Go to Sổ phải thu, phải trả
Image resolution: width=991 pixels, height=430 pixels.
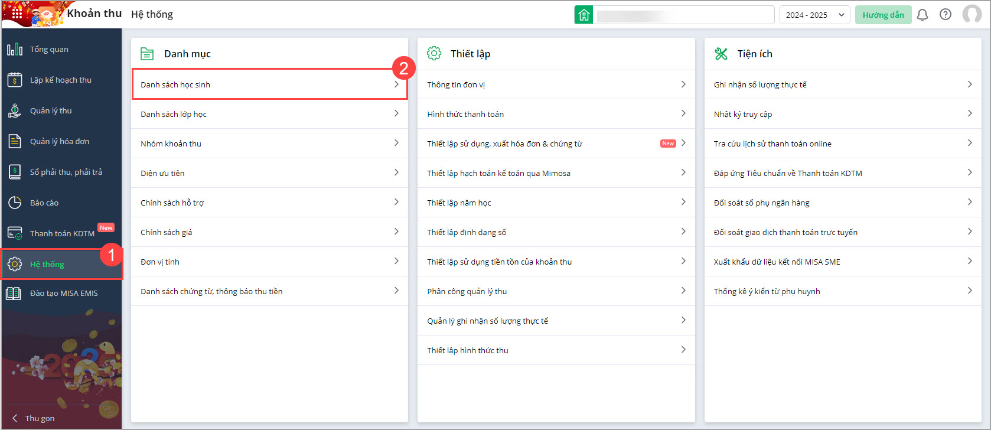(66, 172)
